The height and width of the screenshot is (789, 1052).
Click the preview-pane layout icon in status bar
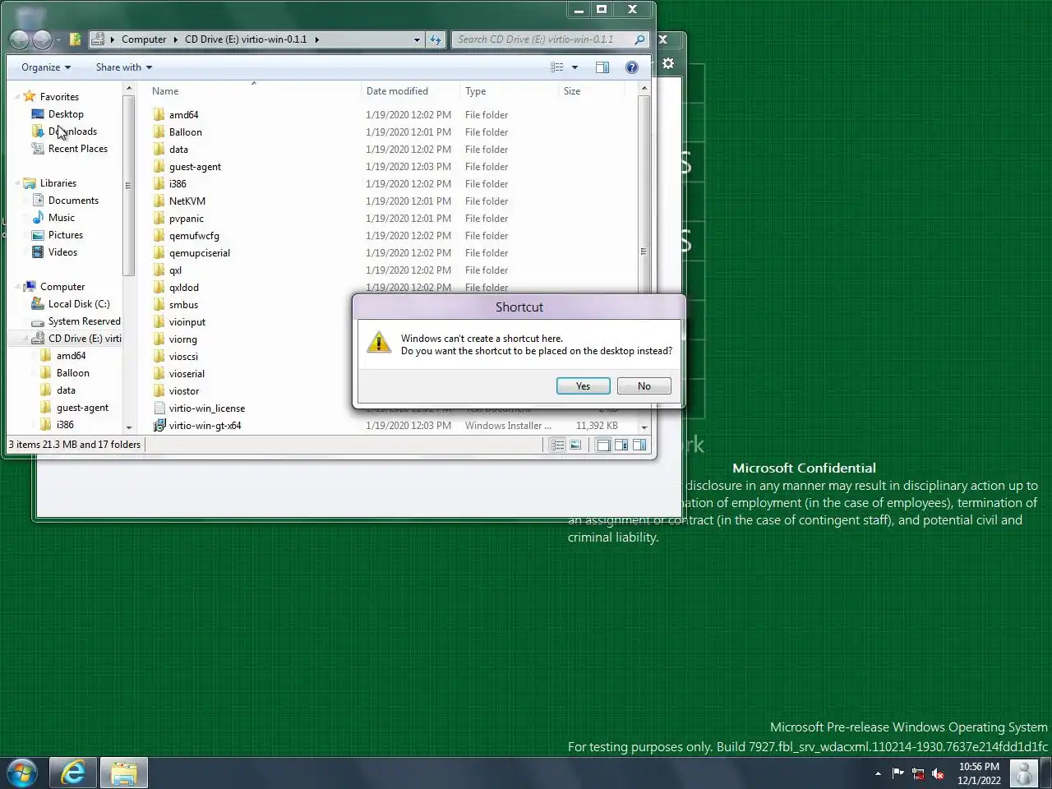pyautogui.click(x=639, y=445)
